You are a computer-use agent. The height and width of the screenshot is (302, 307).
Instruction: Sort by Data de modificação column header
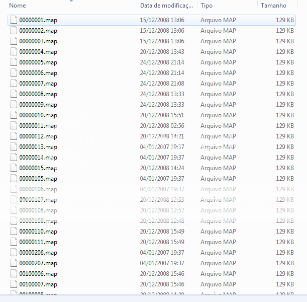pos(166,6)
